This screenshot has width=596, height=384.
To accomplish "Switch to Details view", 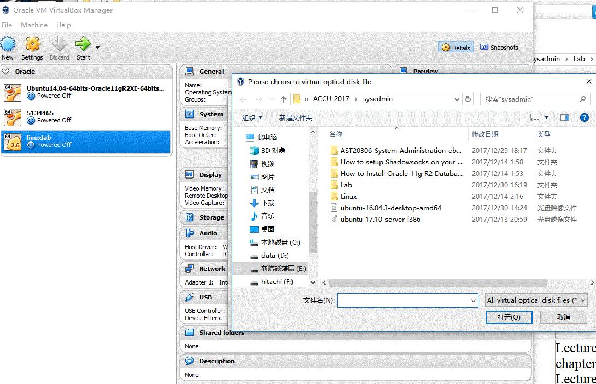I will coord(455,48).
